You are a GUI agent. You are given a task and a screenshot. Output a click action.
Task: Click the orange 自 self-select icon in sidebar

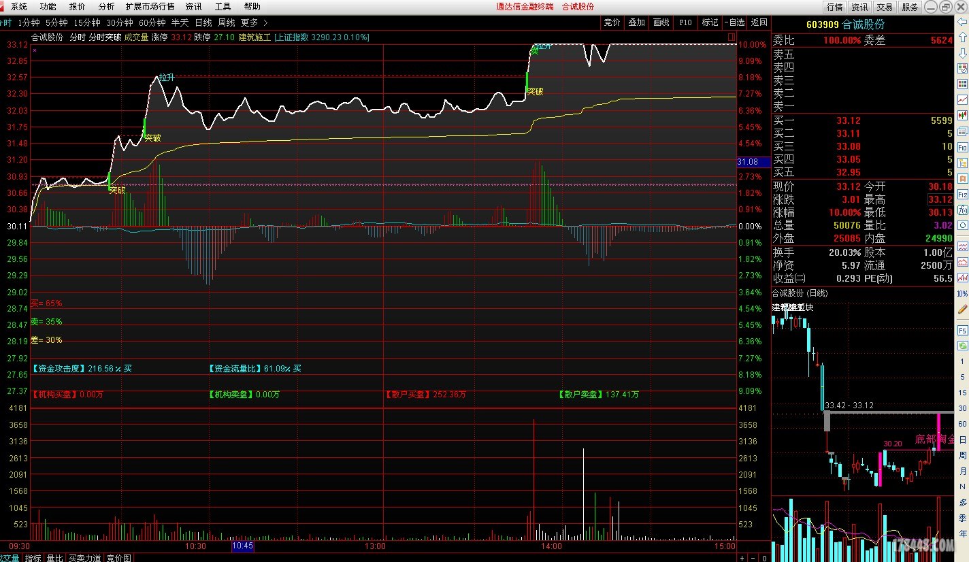(962, 178)
